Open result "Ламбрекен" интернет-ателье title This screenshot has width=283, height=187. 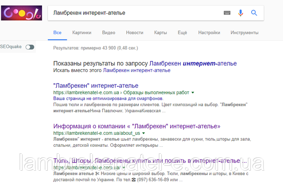coord(96,86)
